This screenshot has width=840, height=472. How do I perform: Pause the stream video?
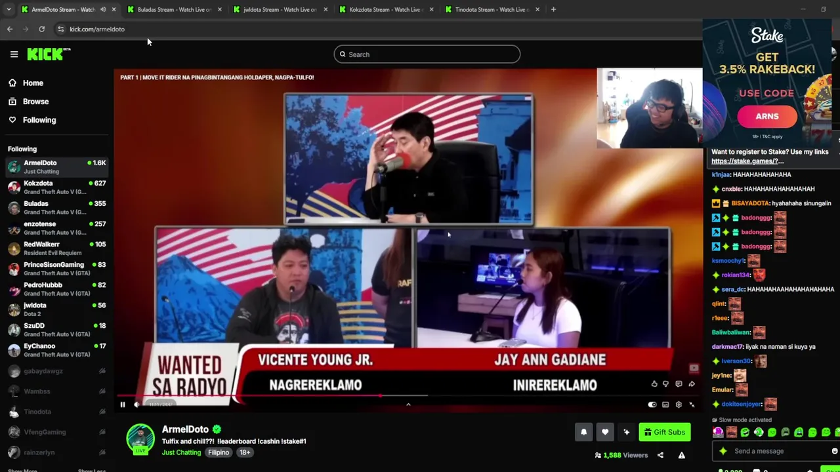(123, 404)
